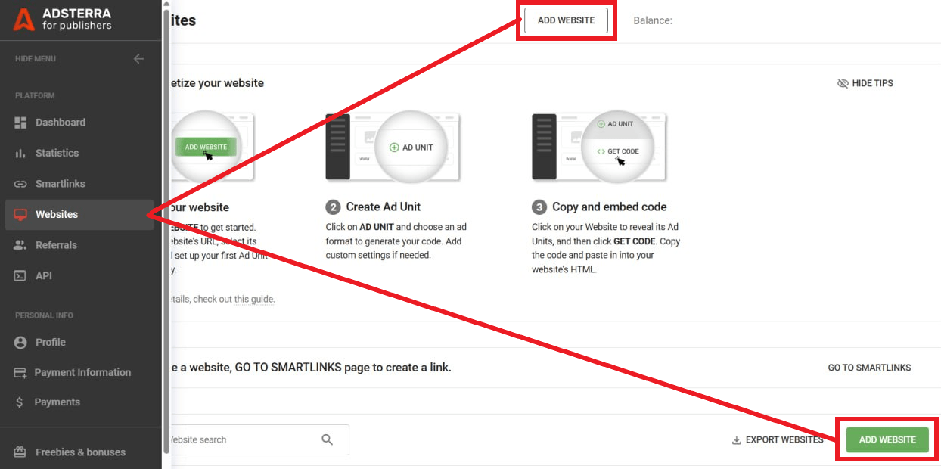941x469 pixels.
Task: Open the Referrals people icon
Action: [18, 244]
